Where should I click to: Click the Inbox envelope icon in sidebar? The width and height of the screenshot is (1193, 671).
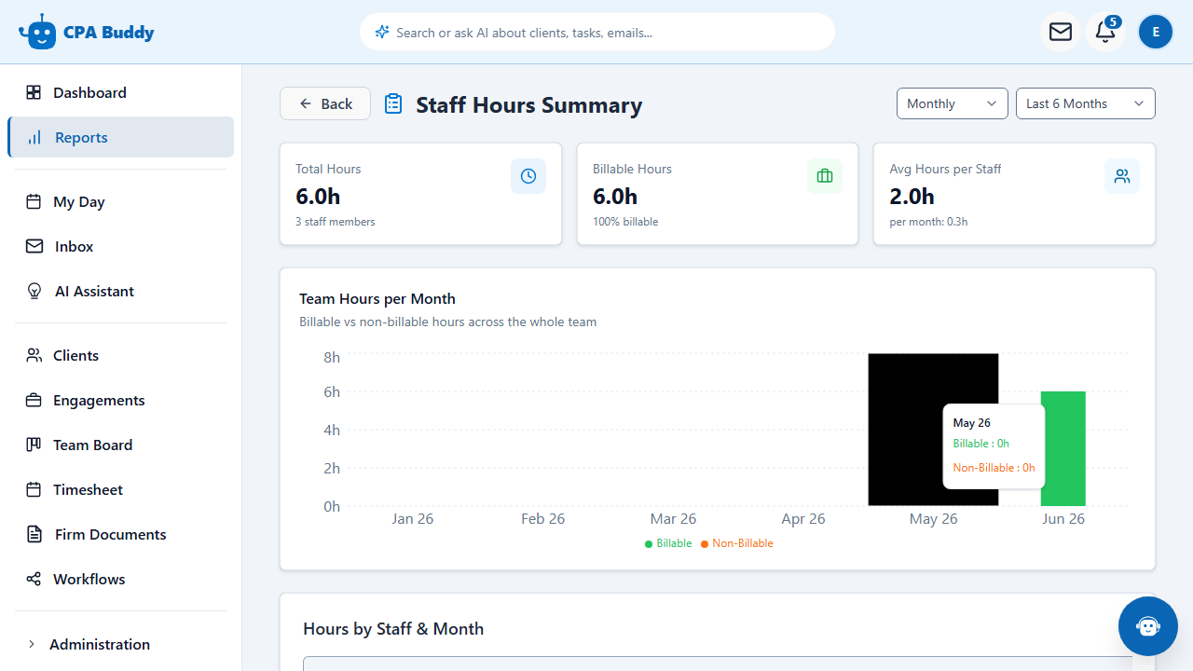click(x=34, y=246)
